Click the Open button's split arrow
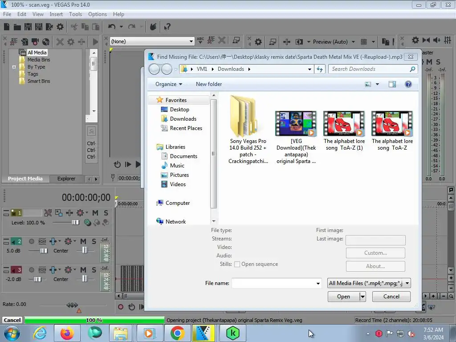Image resolution: width=456 pixels, height=342 pixels. (x=362, y=297)
